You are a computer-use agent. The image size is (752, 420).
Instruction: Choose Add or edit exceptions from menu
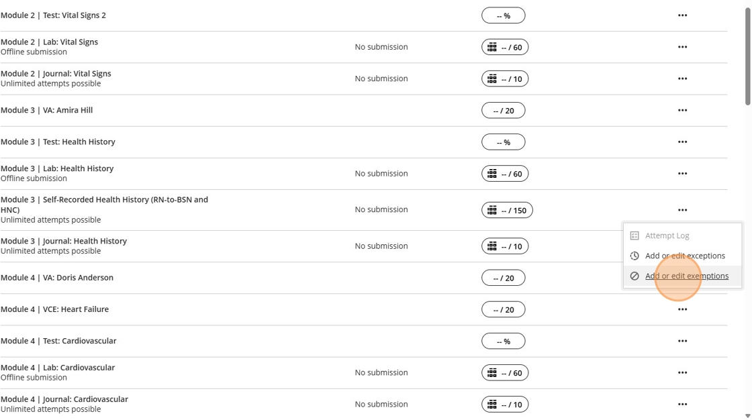685,256
